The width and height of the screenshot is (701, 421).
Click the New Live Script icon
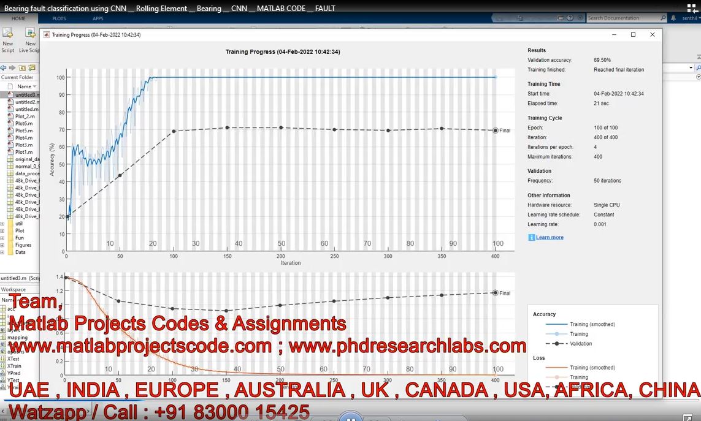tap(30, 34)
